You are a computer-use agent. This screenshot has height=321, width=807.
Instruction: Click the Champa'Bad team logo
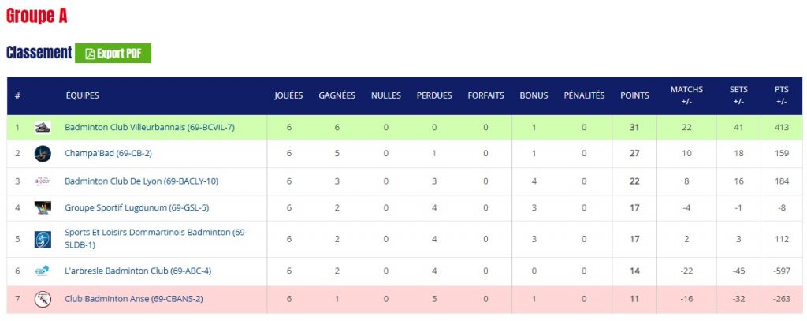click(43, 154)
